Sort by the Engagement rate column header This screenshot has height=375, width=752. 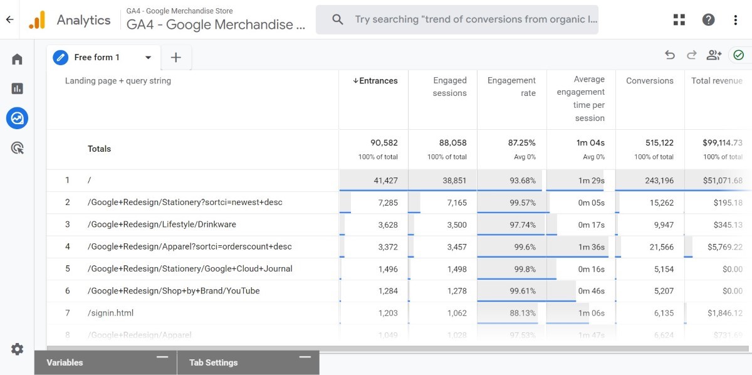click(x=511, y=87)
